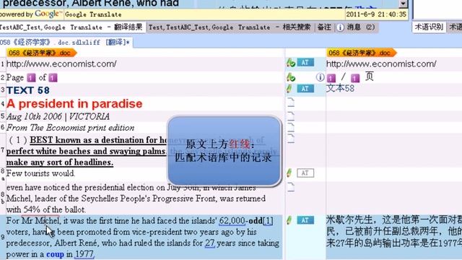
Task: Click the timestamp 2011-6-9 21:40:35
Action: pos(376,14)
